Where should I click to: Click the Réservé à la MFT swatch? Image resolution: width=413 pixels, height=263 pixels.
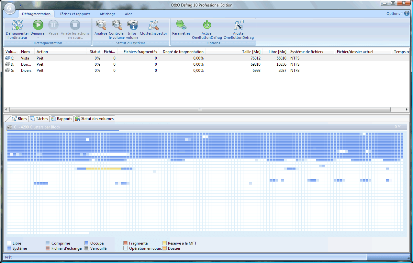(164, 243)
